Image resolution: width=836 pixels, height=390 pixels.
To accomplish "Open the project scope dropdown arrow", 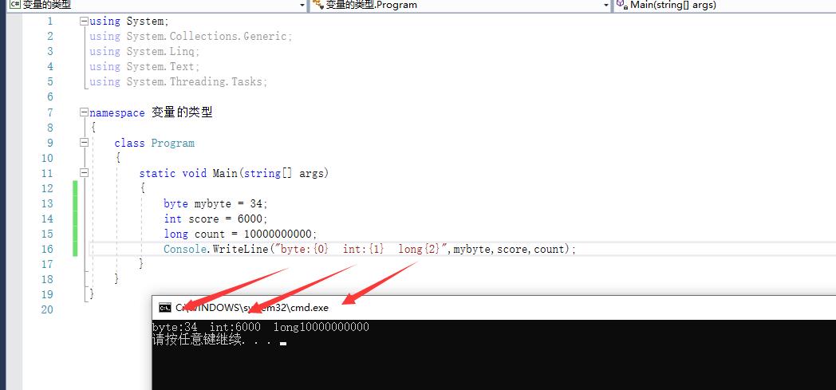I will [302, 6].
